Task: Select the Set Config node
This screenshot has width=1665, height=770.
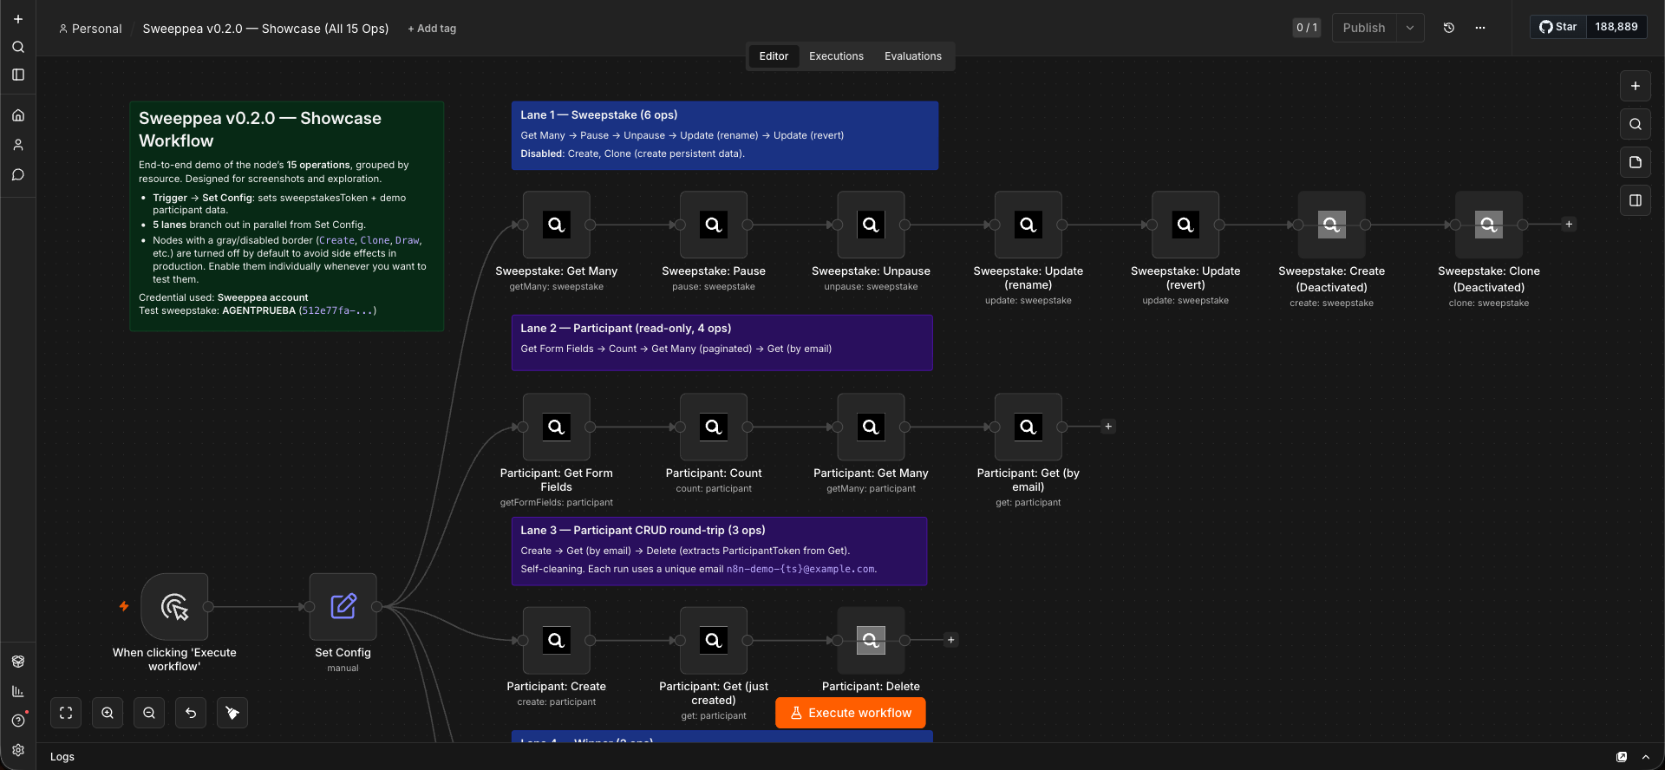Action: [343, 606]
